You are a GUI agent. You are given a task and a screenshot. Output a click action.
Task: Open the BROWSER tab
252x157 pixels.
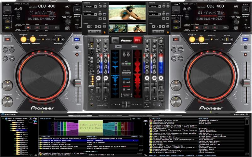point(80,116)
